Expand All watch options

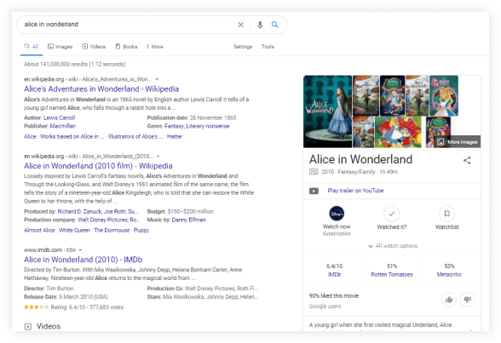click(x=393, y=246)
